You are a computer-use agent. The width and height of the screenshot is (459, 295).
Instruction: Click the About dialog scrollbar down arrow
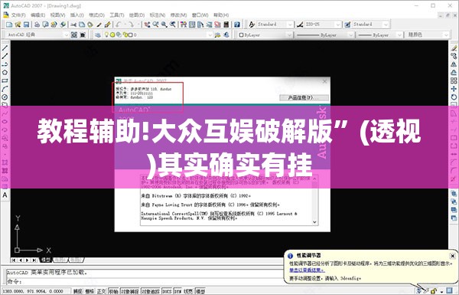[314, 222]
